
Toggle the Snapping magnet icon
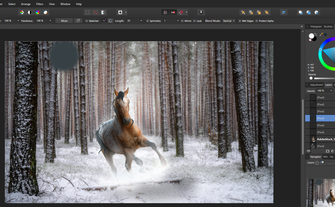pos(181,13)
